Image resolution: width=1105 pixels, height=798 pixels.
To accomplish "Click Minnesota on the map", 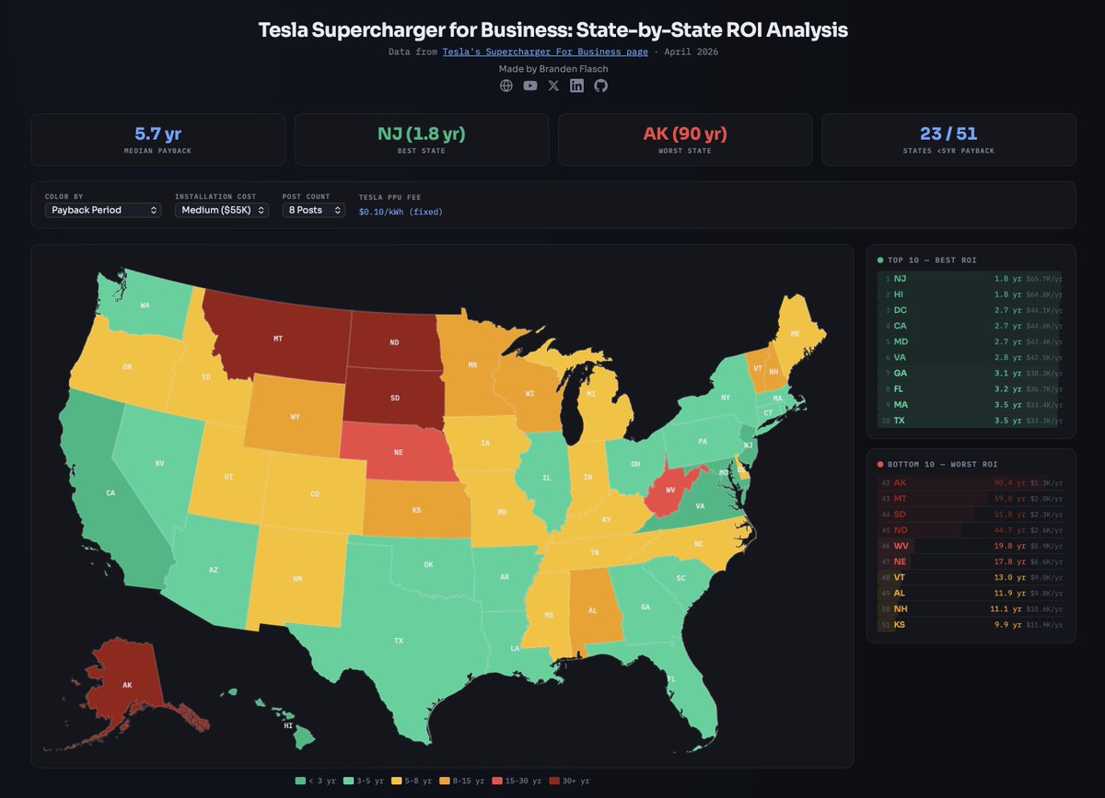I will (x=472, y=364).
